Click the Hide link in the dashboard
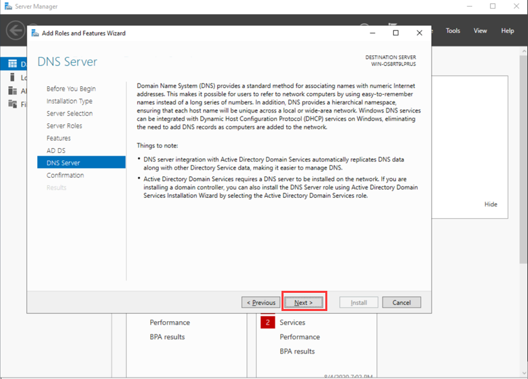The image size is (528, 379). click(491, 204)
